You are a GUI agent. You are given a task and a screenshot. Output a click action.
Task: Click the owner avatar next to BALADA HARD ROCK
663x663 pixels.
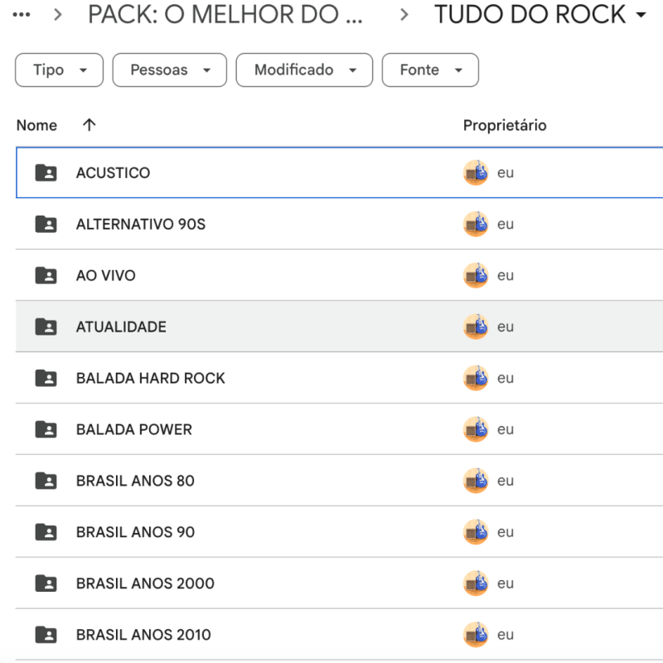pyautogui.click(x=477, y=378)
